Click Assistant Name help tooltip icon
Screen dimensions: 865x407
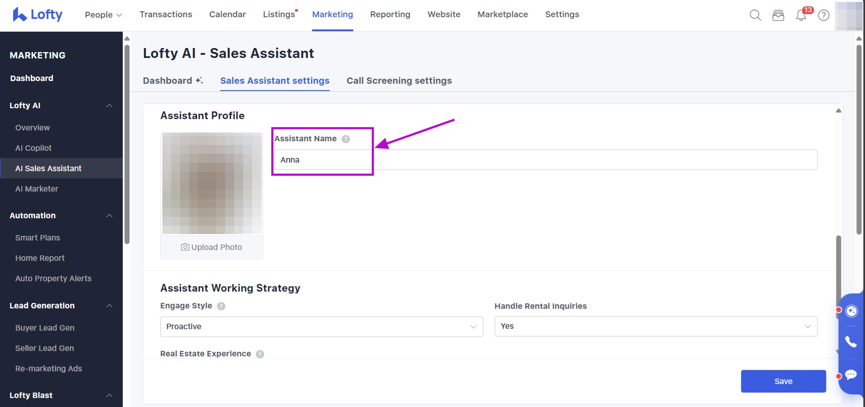[346, 139]
